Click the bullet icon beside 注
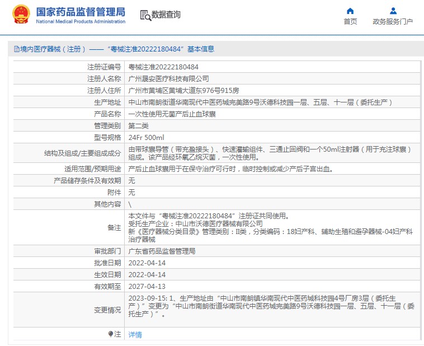The width and height of the screenshot is (424, 346). pos(111,334)
